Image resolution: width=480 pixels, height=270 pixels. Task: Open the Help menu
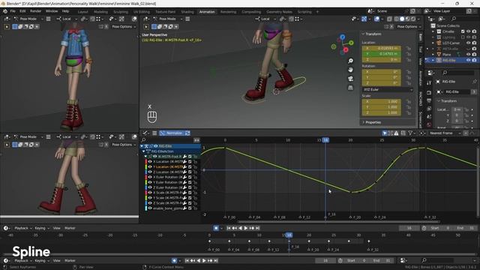pyautogui.click(x=65, y=11)
